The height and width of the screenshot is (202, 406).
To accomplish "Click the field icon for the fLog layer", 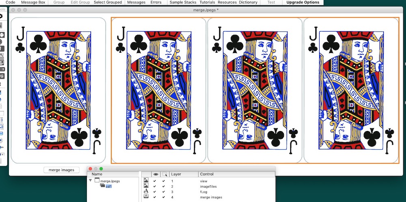I will [146, 191].
